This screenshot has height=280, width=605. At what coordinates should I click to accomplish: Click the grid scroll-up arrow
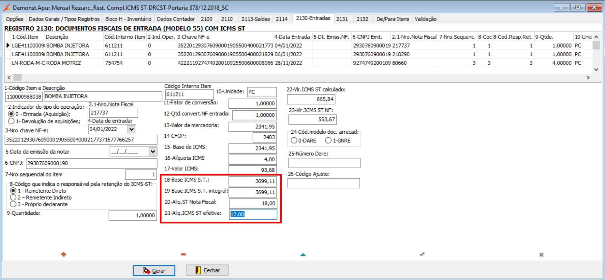click(596, 37)
